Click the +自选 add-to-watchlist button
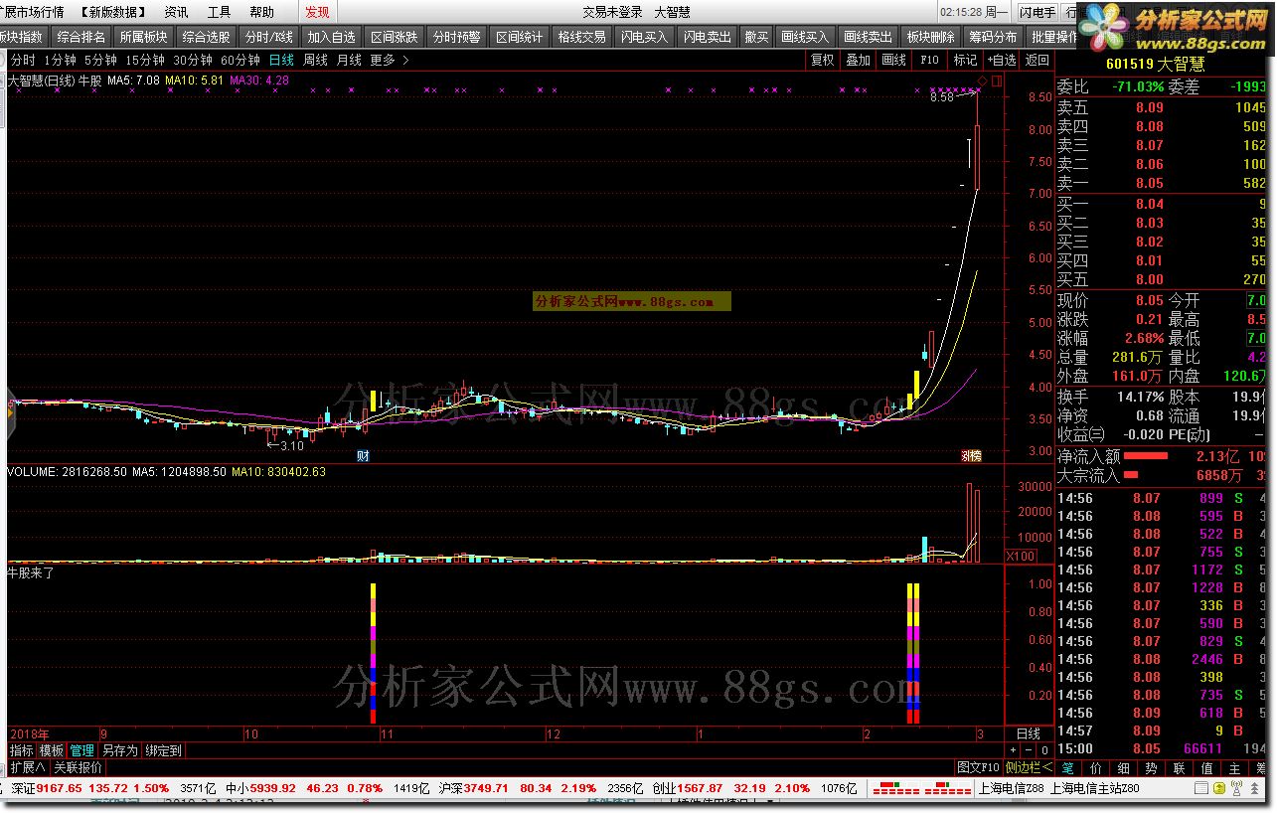 pos(1001,60)
